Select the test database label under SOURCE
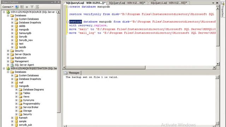Image resolution: width=226 pixels, height=127 pixels. coord(21,44)
